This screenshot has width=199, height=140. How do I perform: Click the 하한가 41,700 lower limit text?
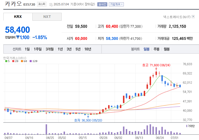coord(130,38)
